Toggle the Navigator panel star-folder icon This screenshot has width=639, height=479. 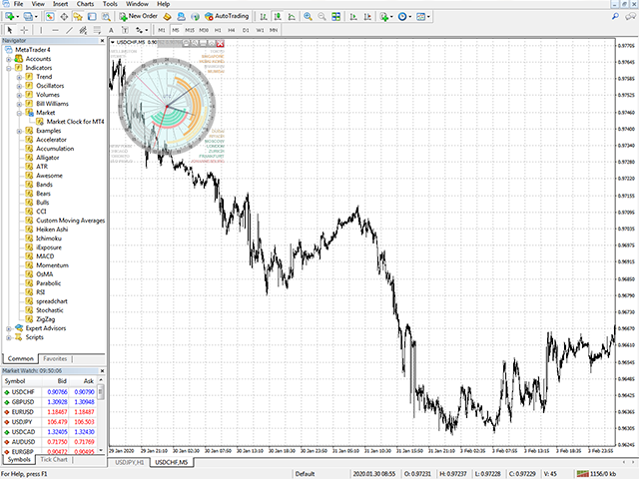tap(78, 16)
